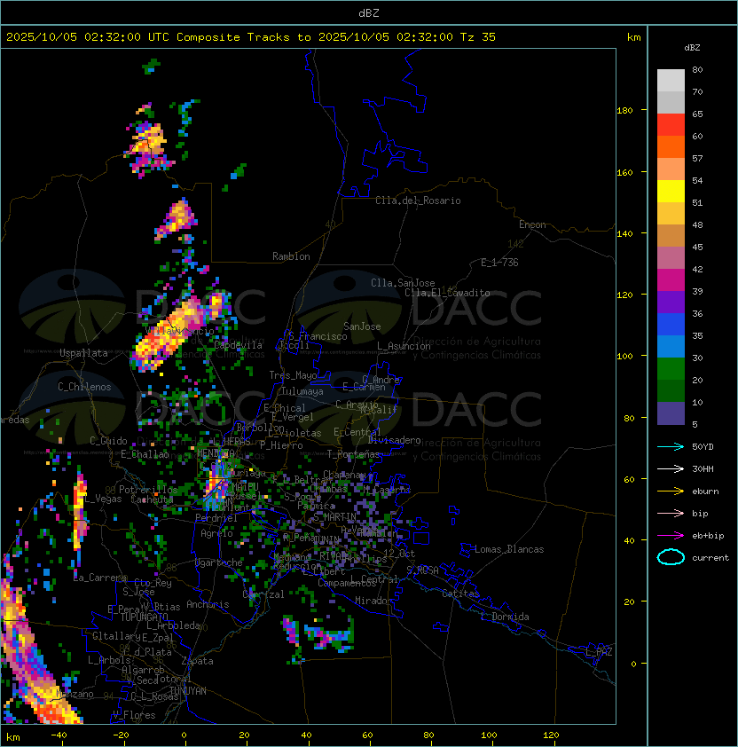Click the 'Clla.del_Rosario' place label
Image resolution: width=738 pixels, height=747 pixels.
click(418, 201)
